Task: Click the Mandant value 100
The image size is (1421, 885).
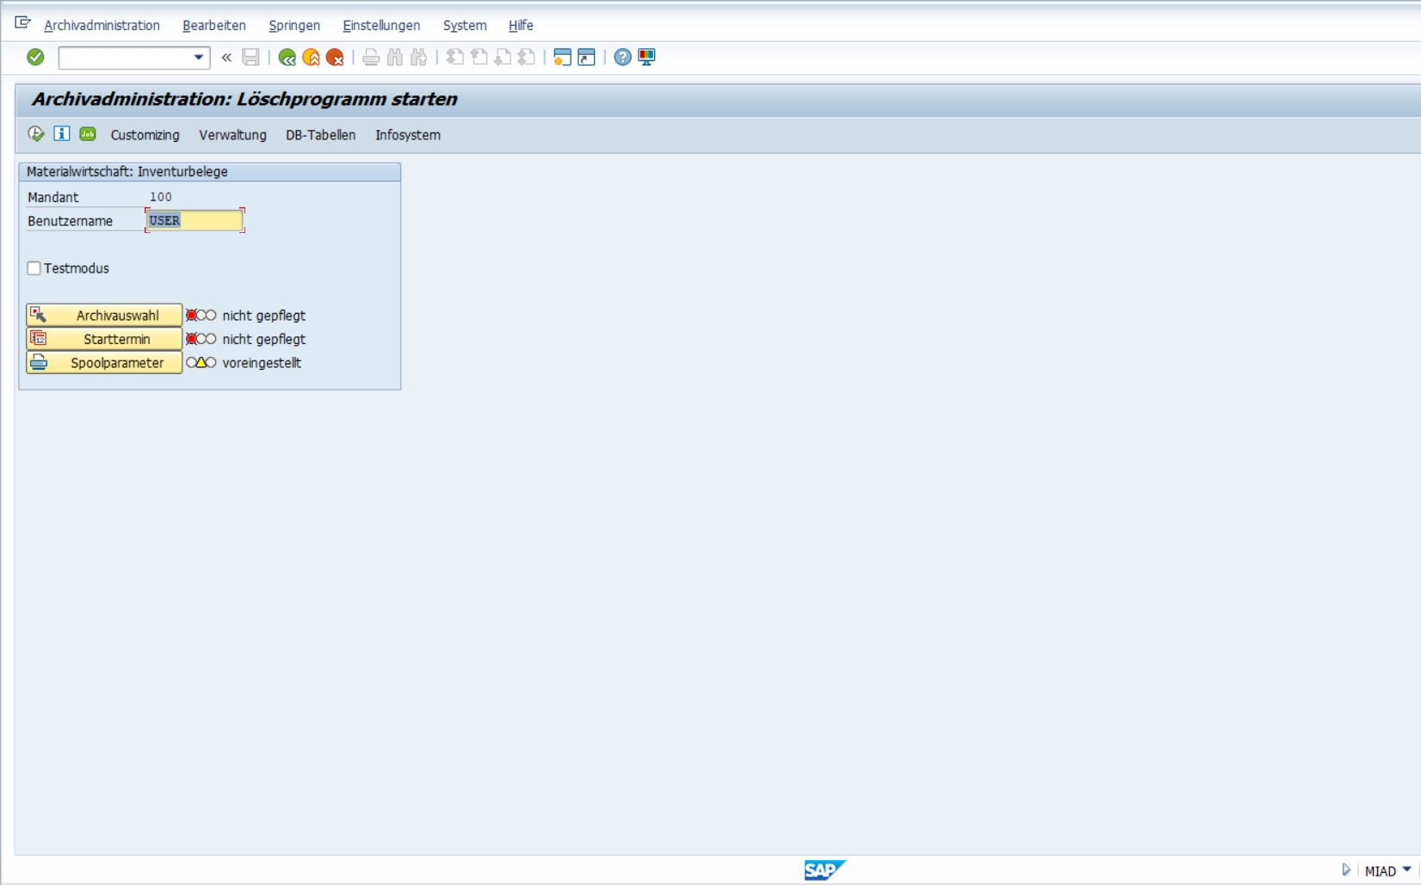Action: (161, 197)
